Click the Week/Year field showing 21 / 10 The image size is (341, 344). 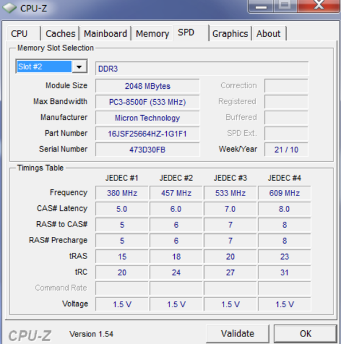[286, 150]
